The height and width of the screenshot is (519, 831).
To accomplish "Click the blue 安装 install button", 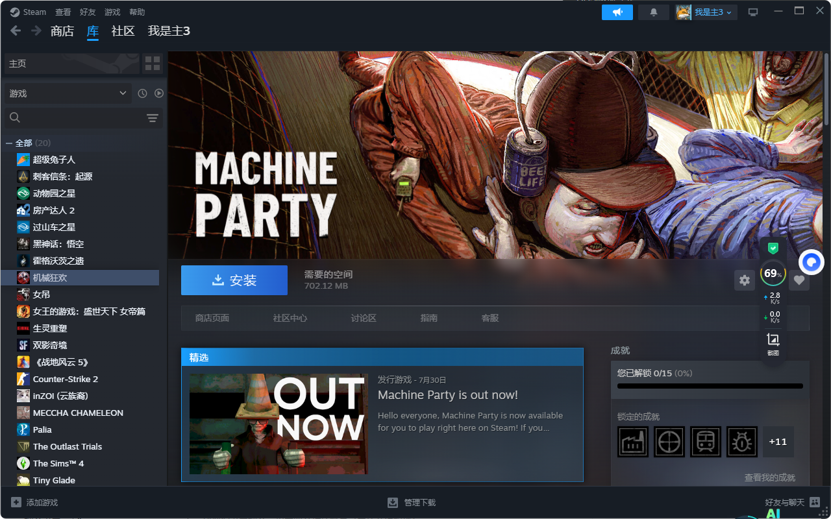I will tap(234, 280).
